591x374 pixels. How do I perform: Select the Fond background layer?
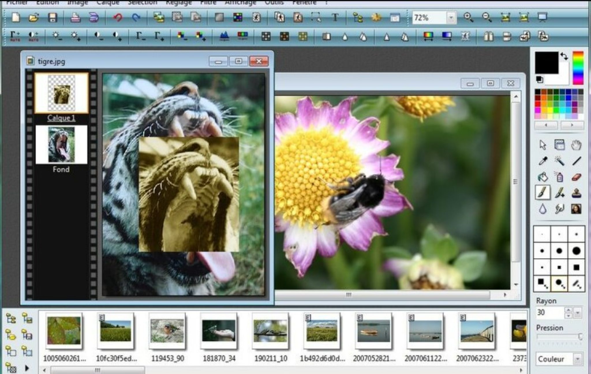[x=61, y=144]
